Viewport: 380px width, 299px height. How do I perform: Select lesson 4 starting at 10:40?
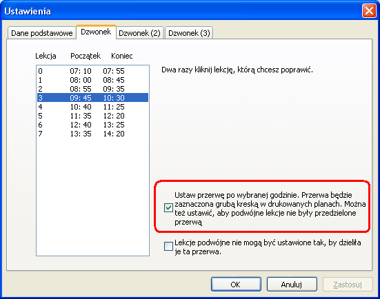coord(92,107)
